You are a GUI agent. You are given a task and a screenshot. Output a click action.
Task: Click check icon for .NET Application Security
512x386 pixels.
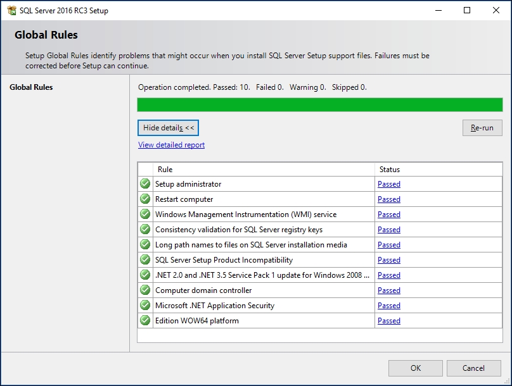click(145, 306)
